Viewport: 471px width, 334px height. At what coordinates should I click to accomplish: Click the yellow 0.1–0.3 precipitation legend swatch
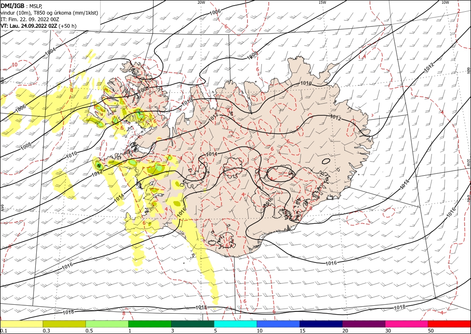[x=21, y=324]
